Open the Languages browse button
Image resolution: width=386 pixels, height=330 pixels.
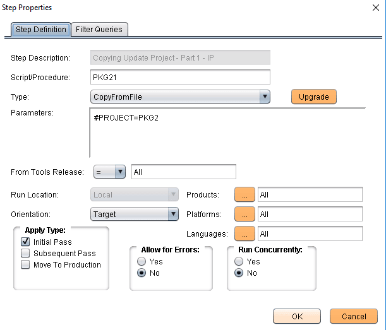[x=244, y=233]
